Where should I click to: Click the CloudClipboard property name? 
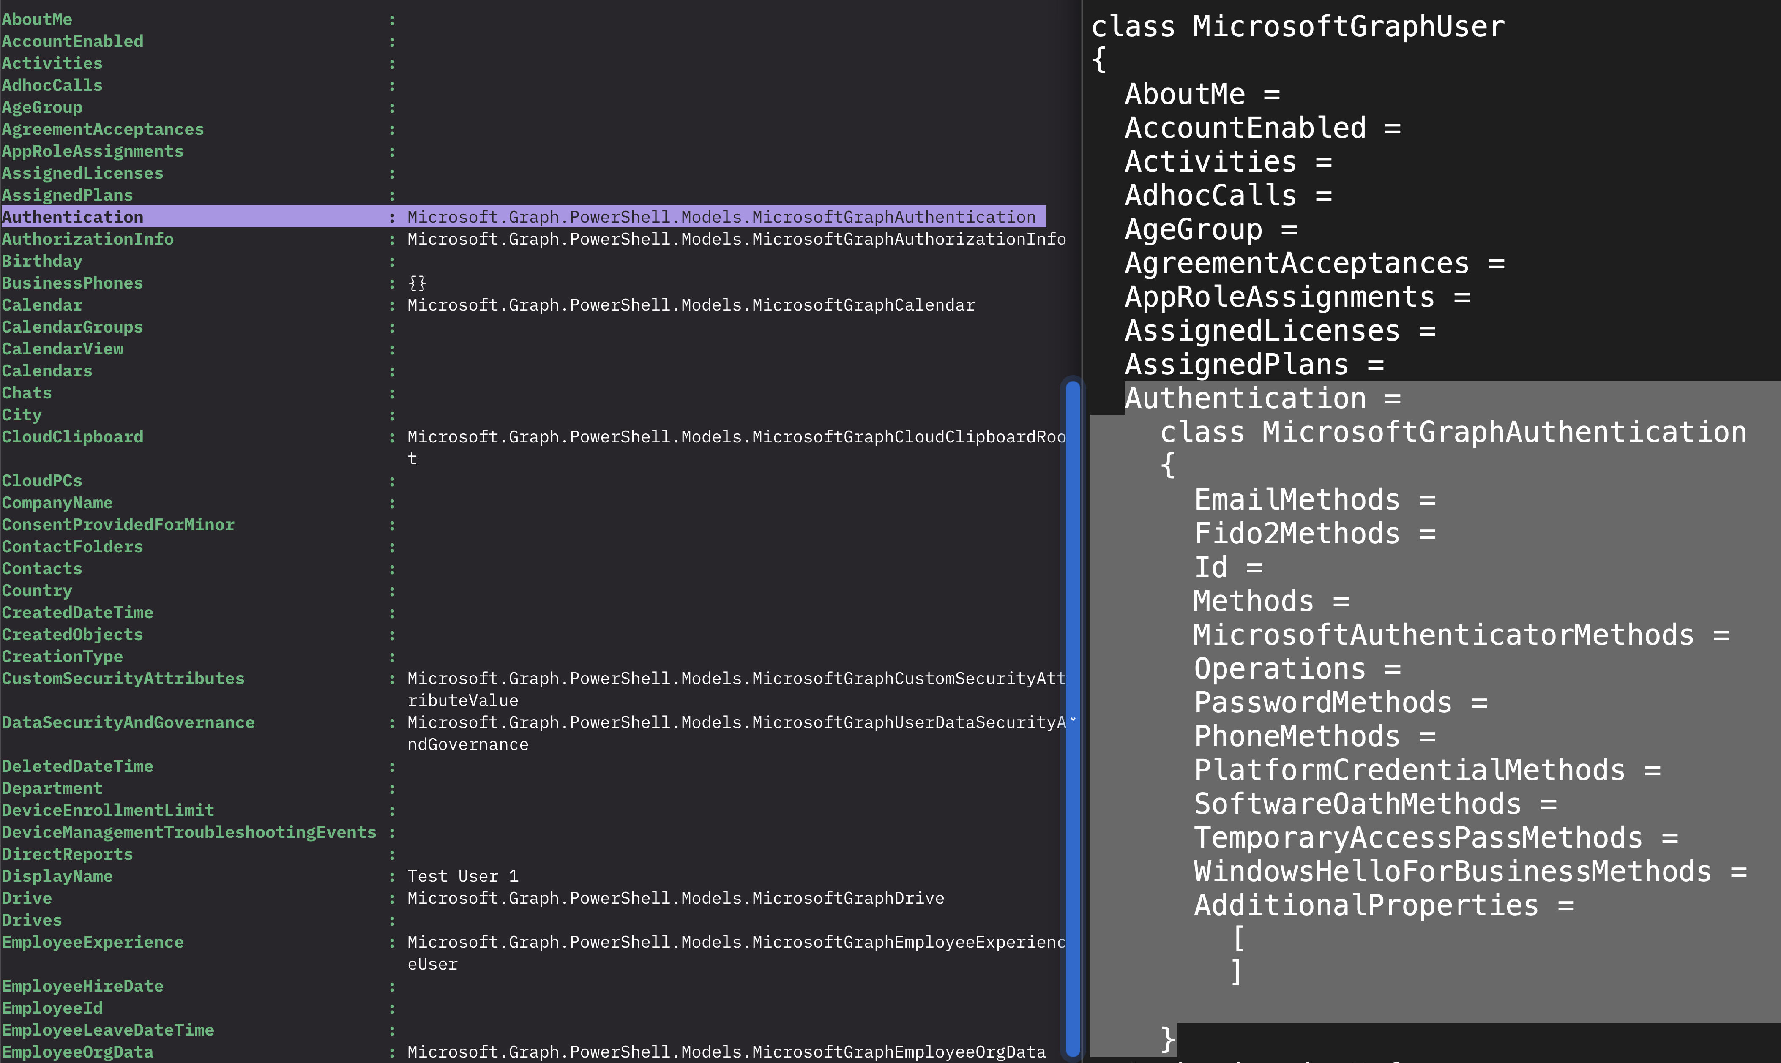pos(72,437)
